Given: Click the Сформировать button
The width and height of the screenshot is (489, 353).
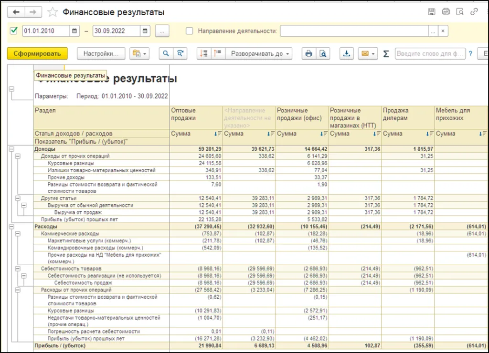Looking at the screenshot, I should click(37, 53).
